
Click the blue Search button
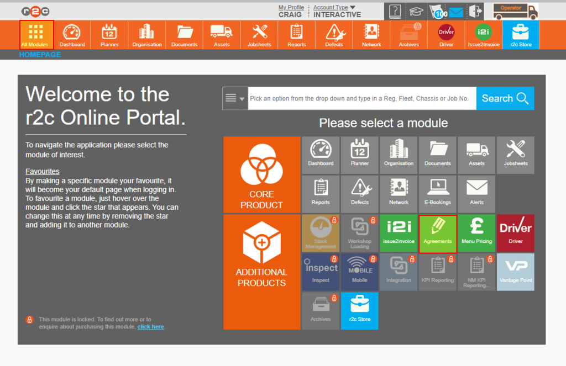tap(505, 98)
